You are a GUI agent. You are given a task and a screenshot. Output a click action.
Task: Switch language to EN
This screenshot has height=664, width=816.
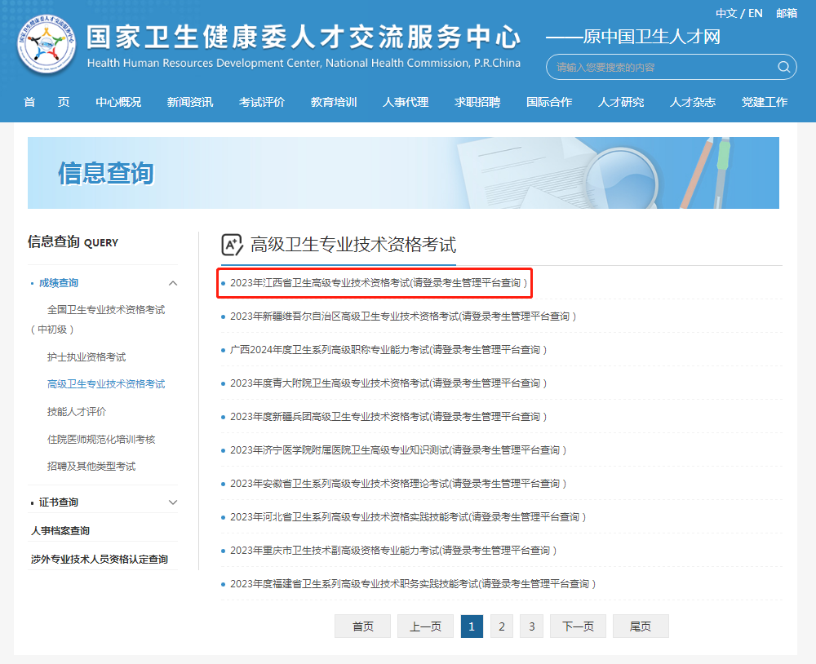click(x=755, y=13)
